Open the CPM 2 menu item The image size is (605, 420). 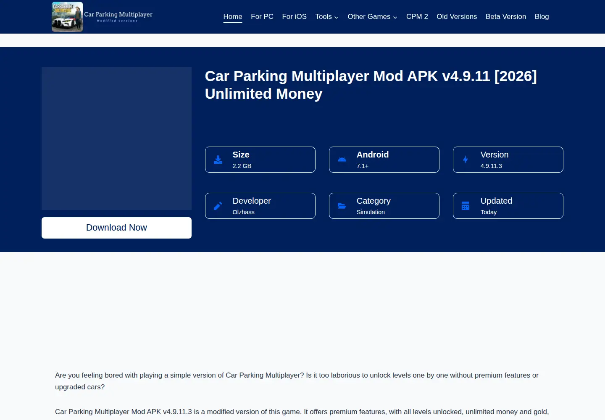tap(417, 17)
